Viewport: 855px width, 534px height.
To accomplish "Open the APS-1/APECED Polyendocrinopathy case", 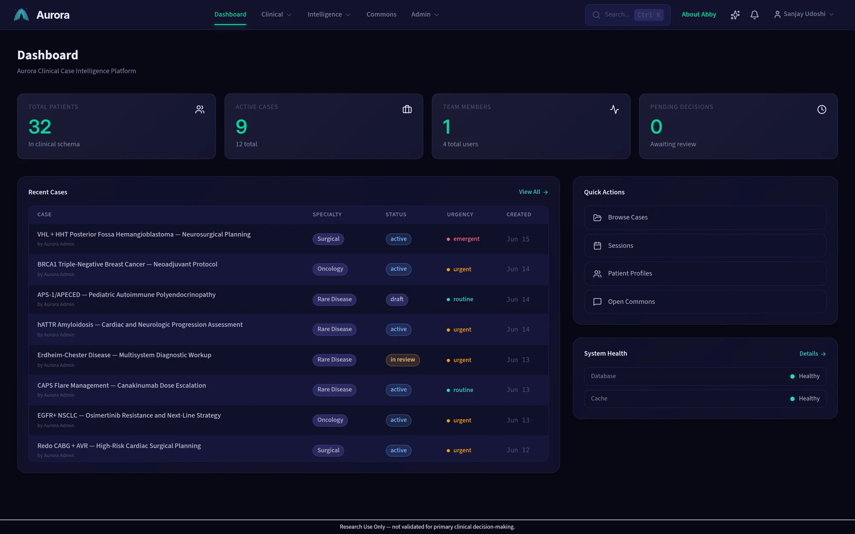I will click(x=127, y=295).
